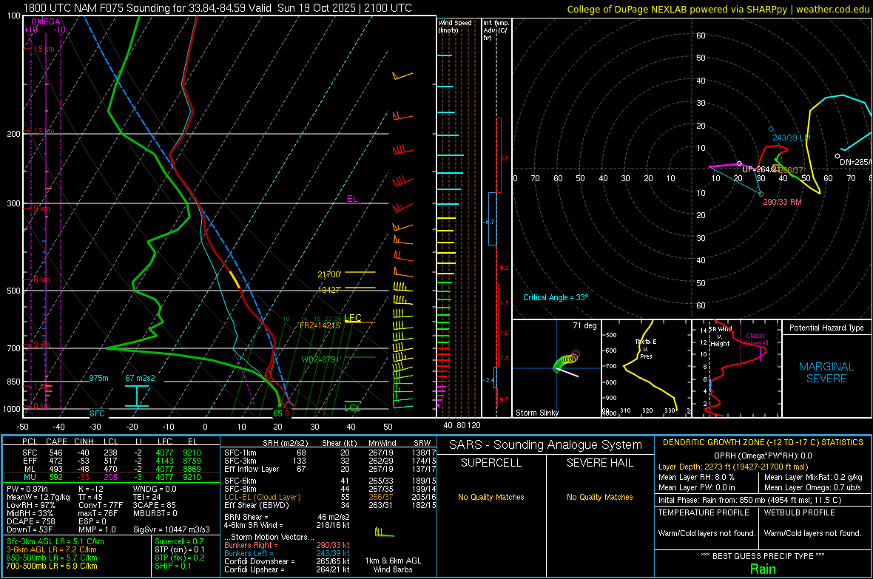Viewport: 873px width, 579px height.
Task: Click the SARS - Sounding Analogue System heading
Action: 546,445
